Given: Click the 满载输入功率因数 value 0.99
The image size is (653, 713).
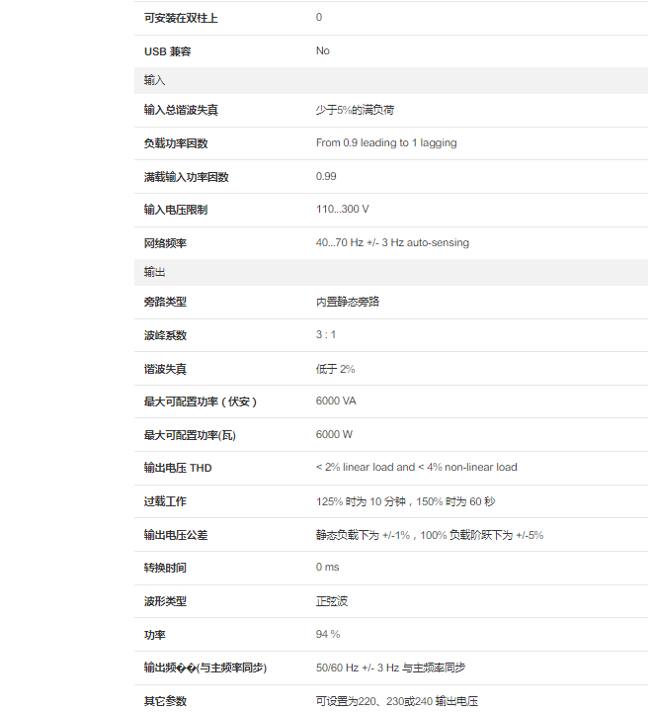Looking at the screenshot, I should pyautogui.click(x=326, y=176).
